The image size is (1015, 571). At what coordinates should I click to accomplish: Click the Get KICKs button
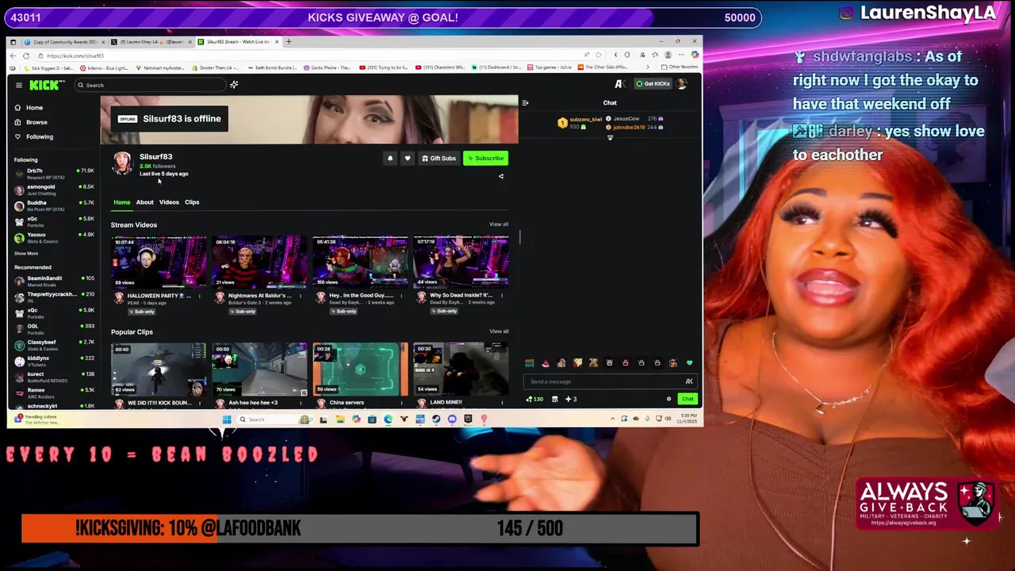coord(653,84)
